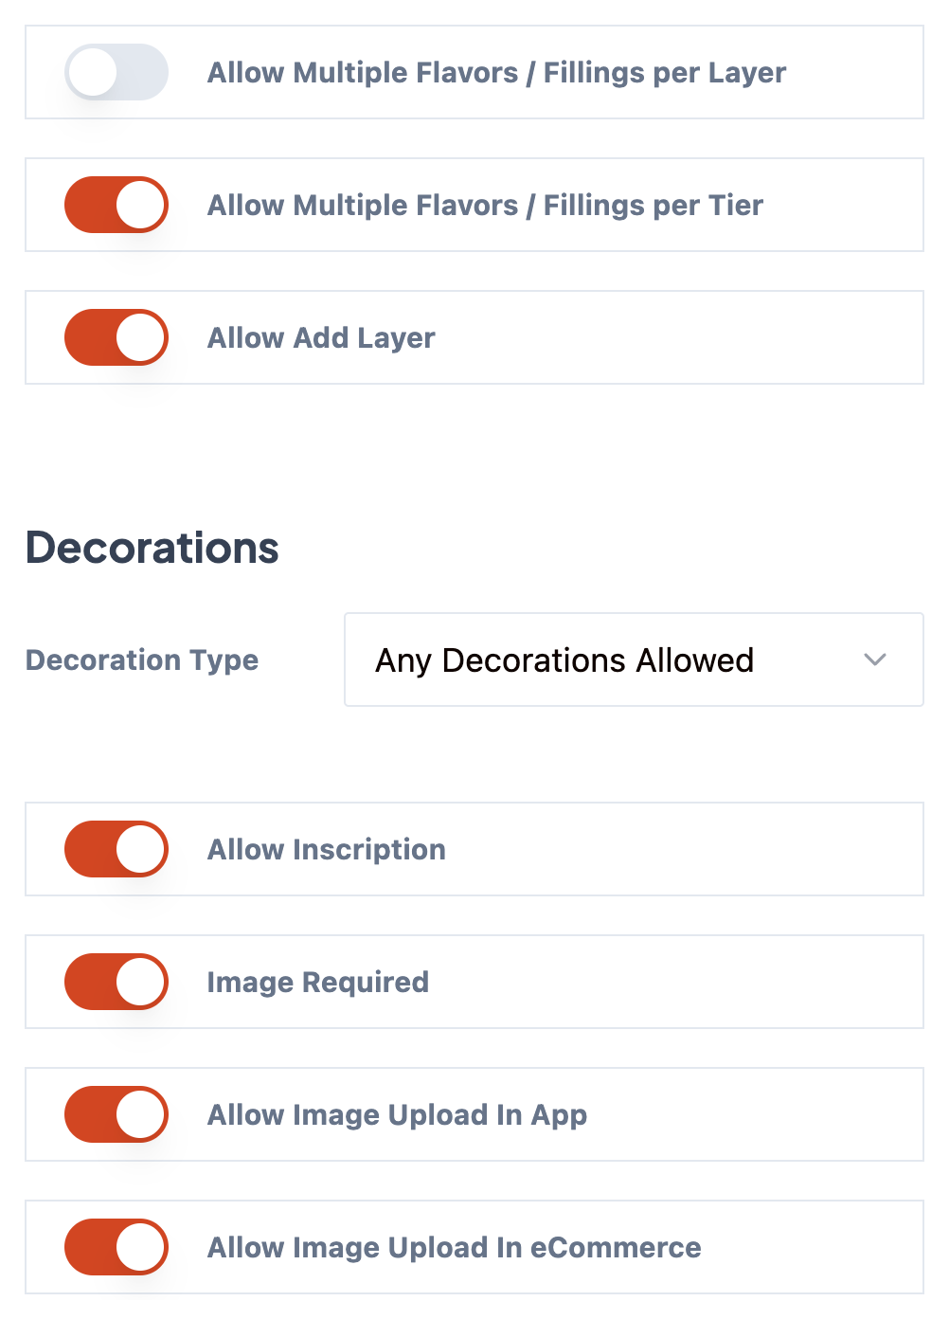Turn off the Allow Add Layer switch
Viewport: 949px width, 1319px height.
tap(116, 337)
